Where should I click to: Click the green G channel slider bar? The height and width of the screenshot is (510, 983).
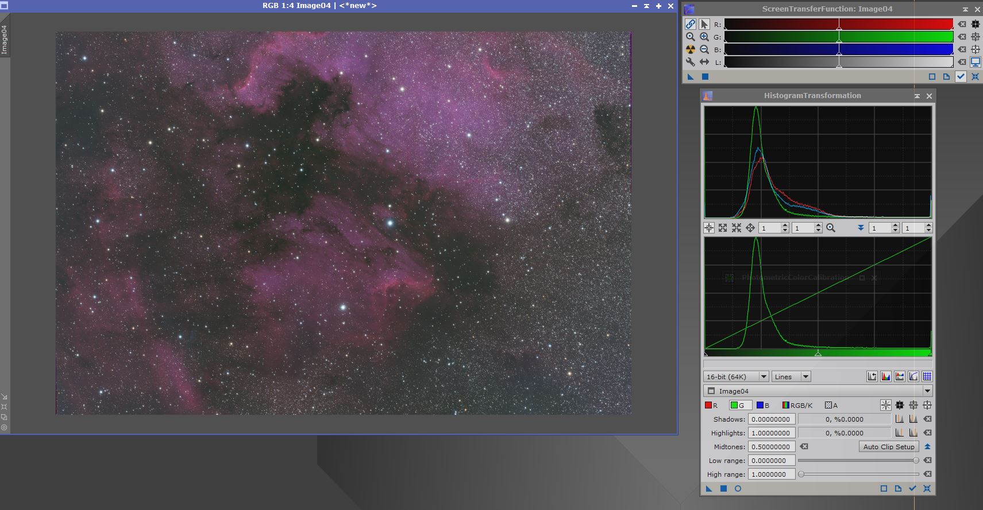click(839, 37)
